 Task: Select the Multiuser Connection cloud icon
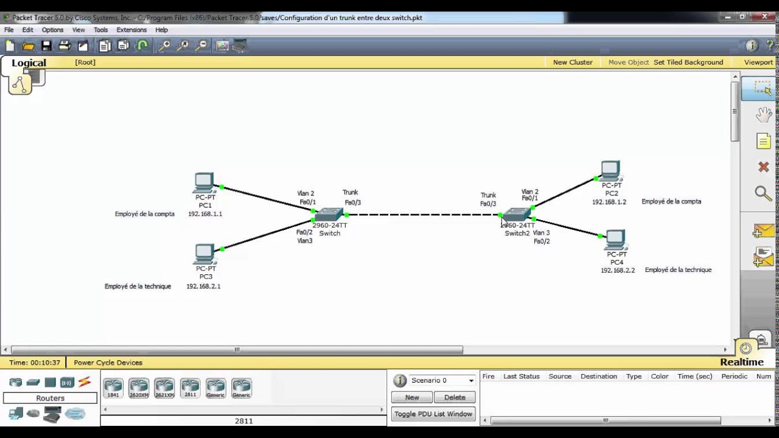(75, 414)
